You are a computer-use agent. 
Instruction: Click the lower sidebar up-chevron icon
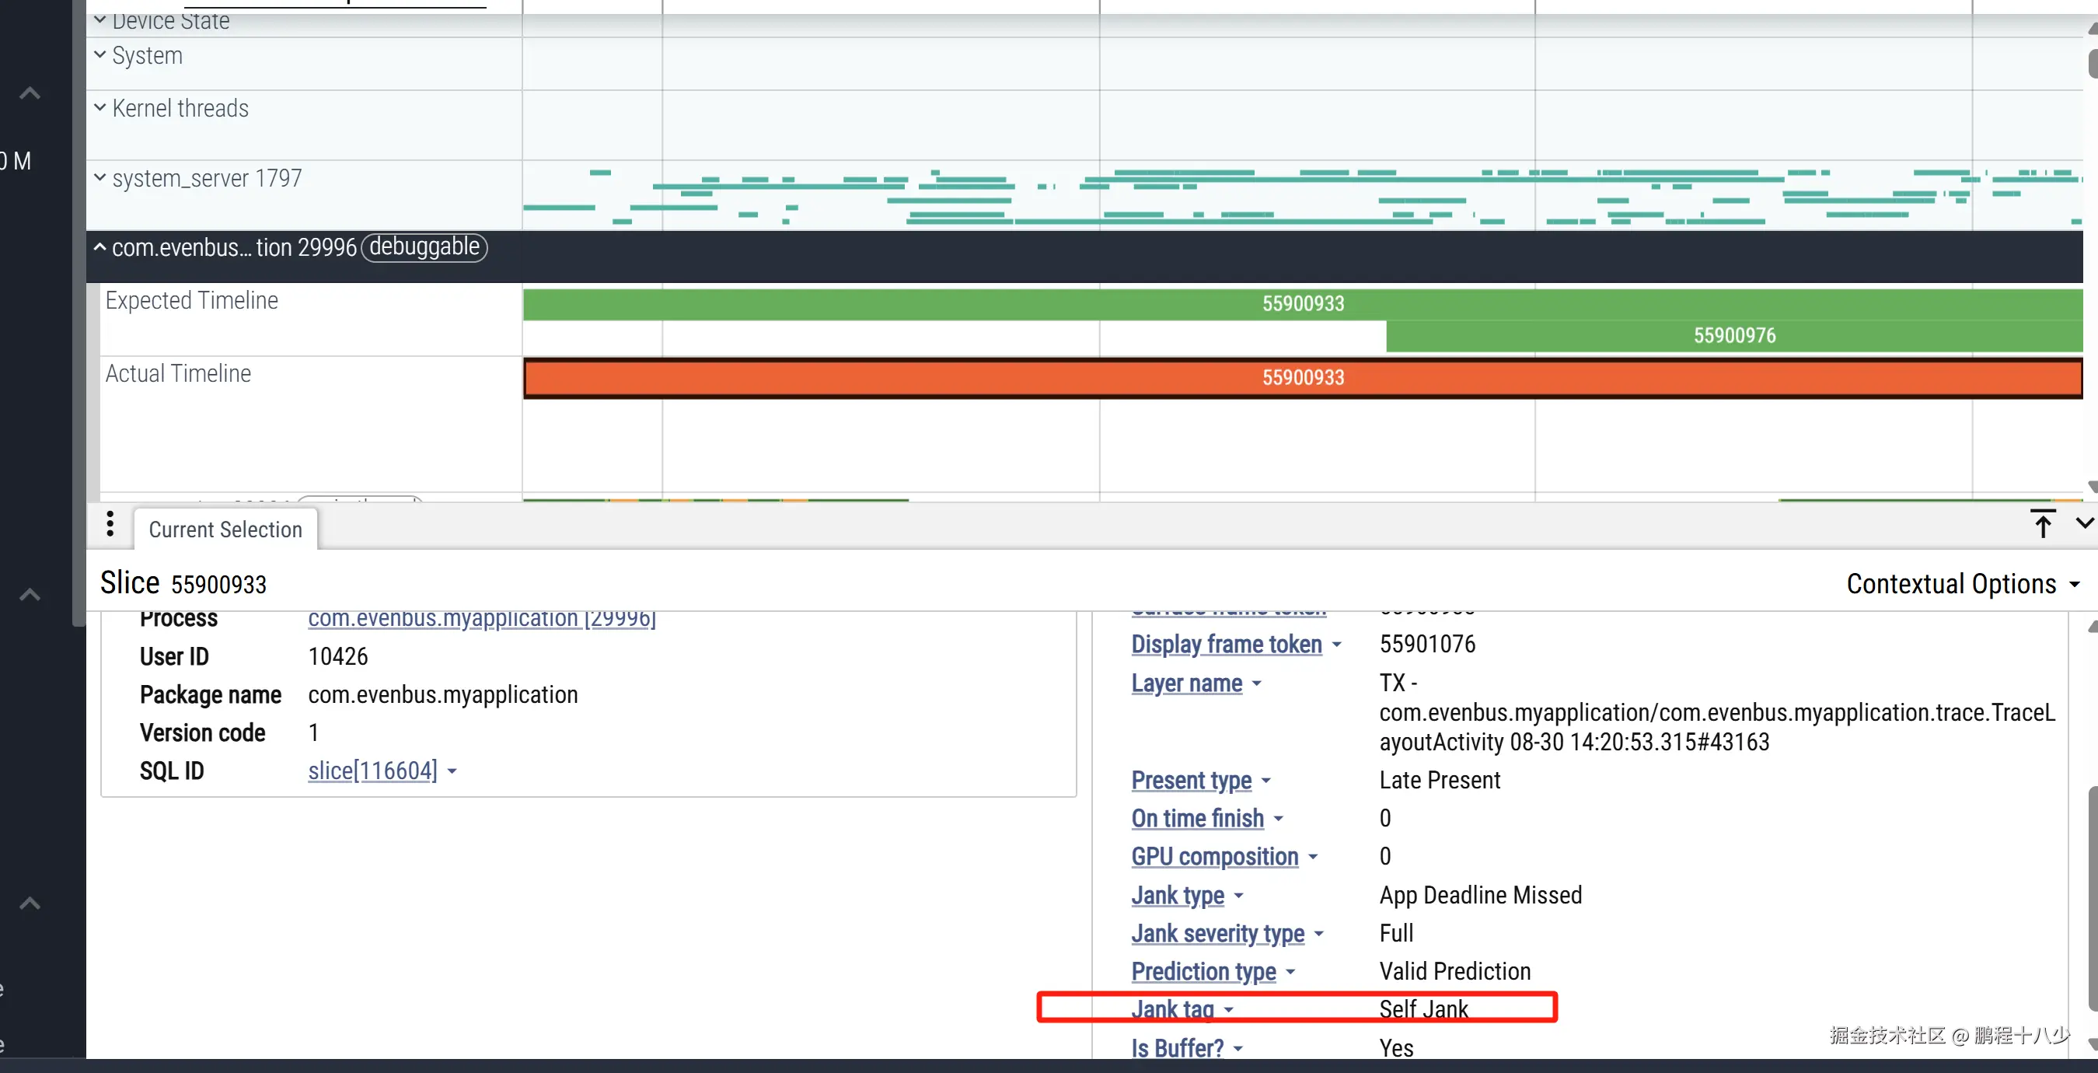(x=30, y=903)
